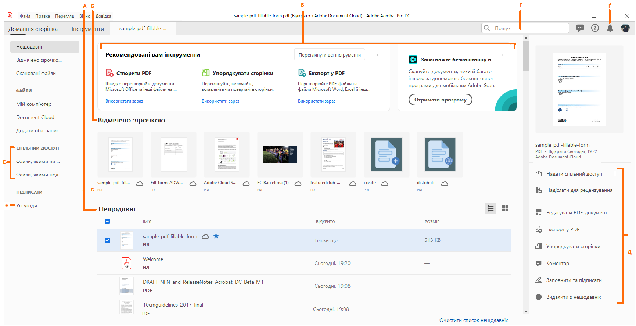This screenshot has height=326, width=636.
Task: Click the Fill and Sign icon
Action: (539, 280)
